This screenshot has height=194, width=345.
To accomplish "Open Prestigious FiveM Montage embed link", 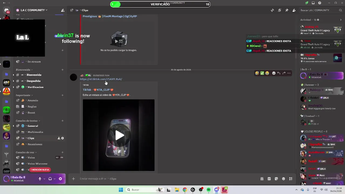I will pos(110,16).
